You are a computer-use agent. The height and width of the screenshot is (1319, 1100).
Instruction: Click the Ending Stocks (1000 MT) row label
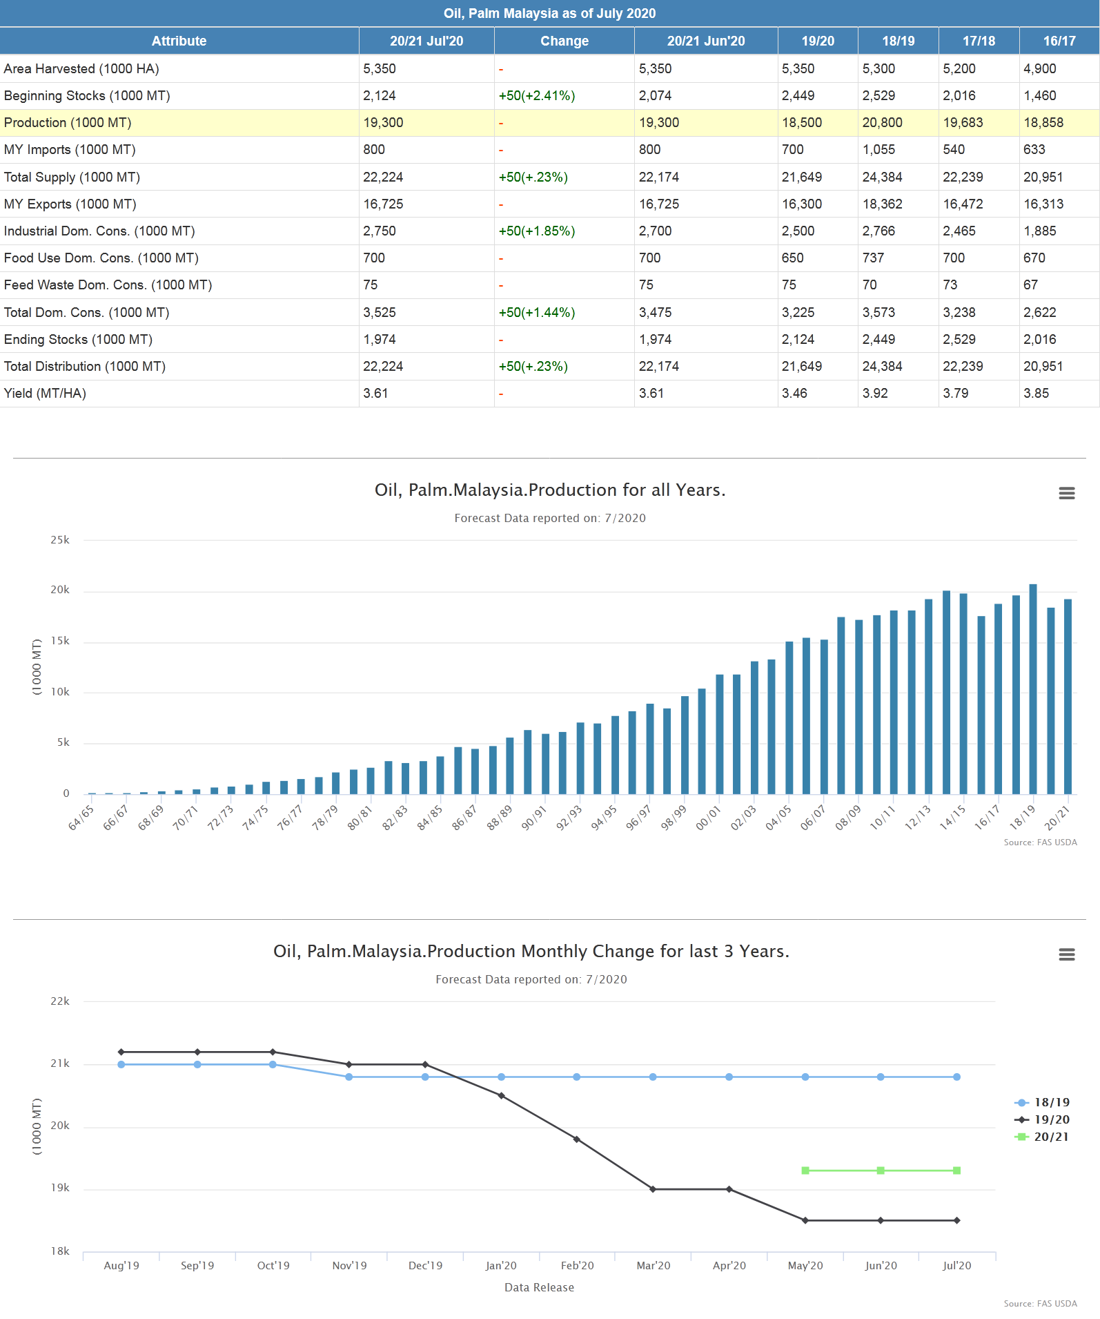point(78,340)
